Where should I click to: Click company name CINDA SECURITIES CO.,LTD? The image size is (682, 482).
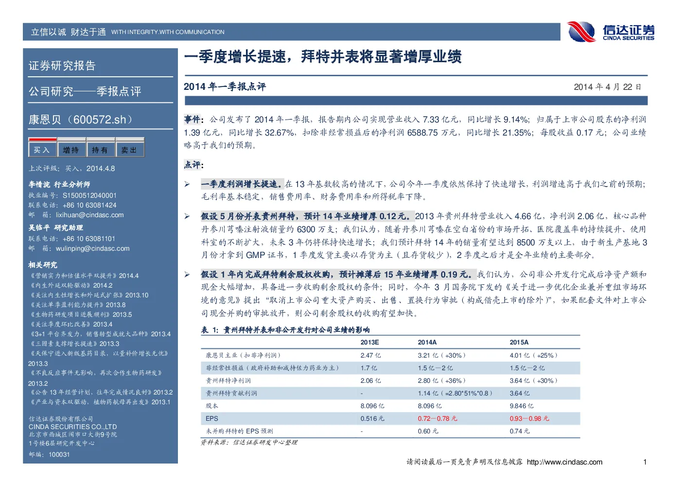tap(72, 427)
